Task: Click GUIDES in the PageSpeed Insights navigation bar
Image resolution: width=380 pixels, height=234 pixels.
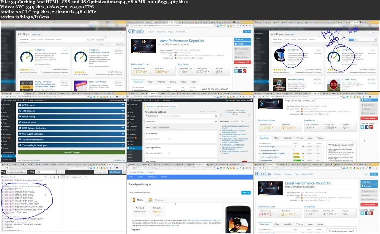Action: pos(140,177)
